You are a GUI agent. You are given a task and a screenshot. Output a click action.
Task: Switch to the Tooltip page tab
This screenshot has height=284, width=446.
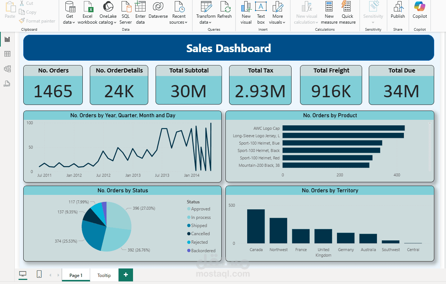tap(104, 275)
